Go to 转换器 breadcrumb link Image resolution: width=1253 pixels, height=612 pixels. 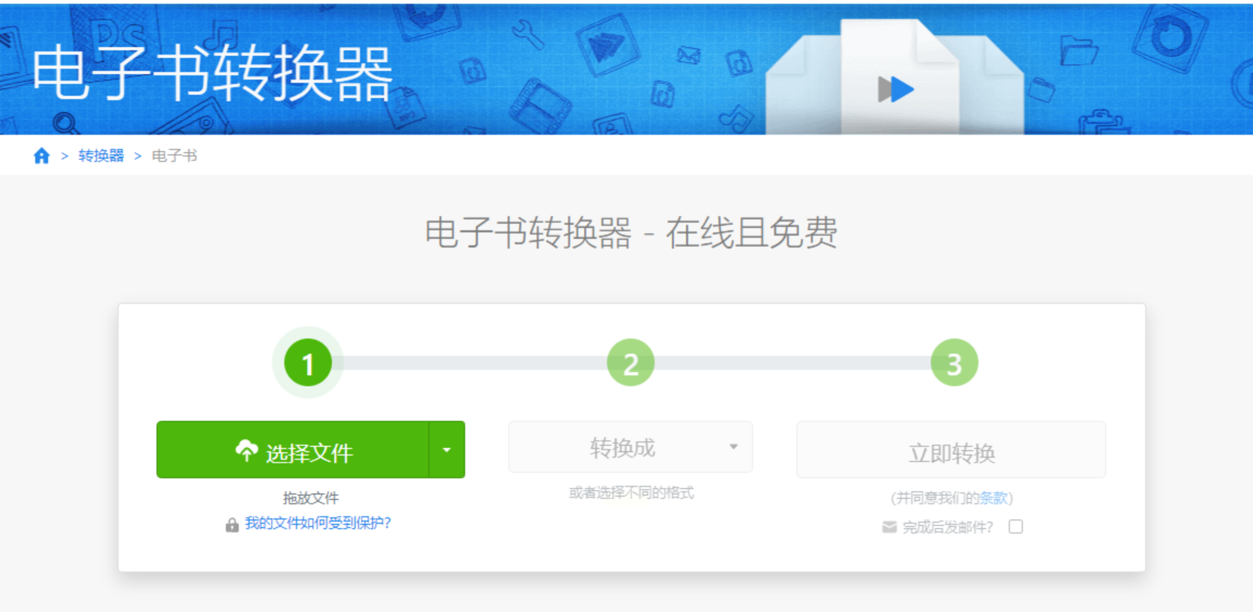click(x=101, y=156)
